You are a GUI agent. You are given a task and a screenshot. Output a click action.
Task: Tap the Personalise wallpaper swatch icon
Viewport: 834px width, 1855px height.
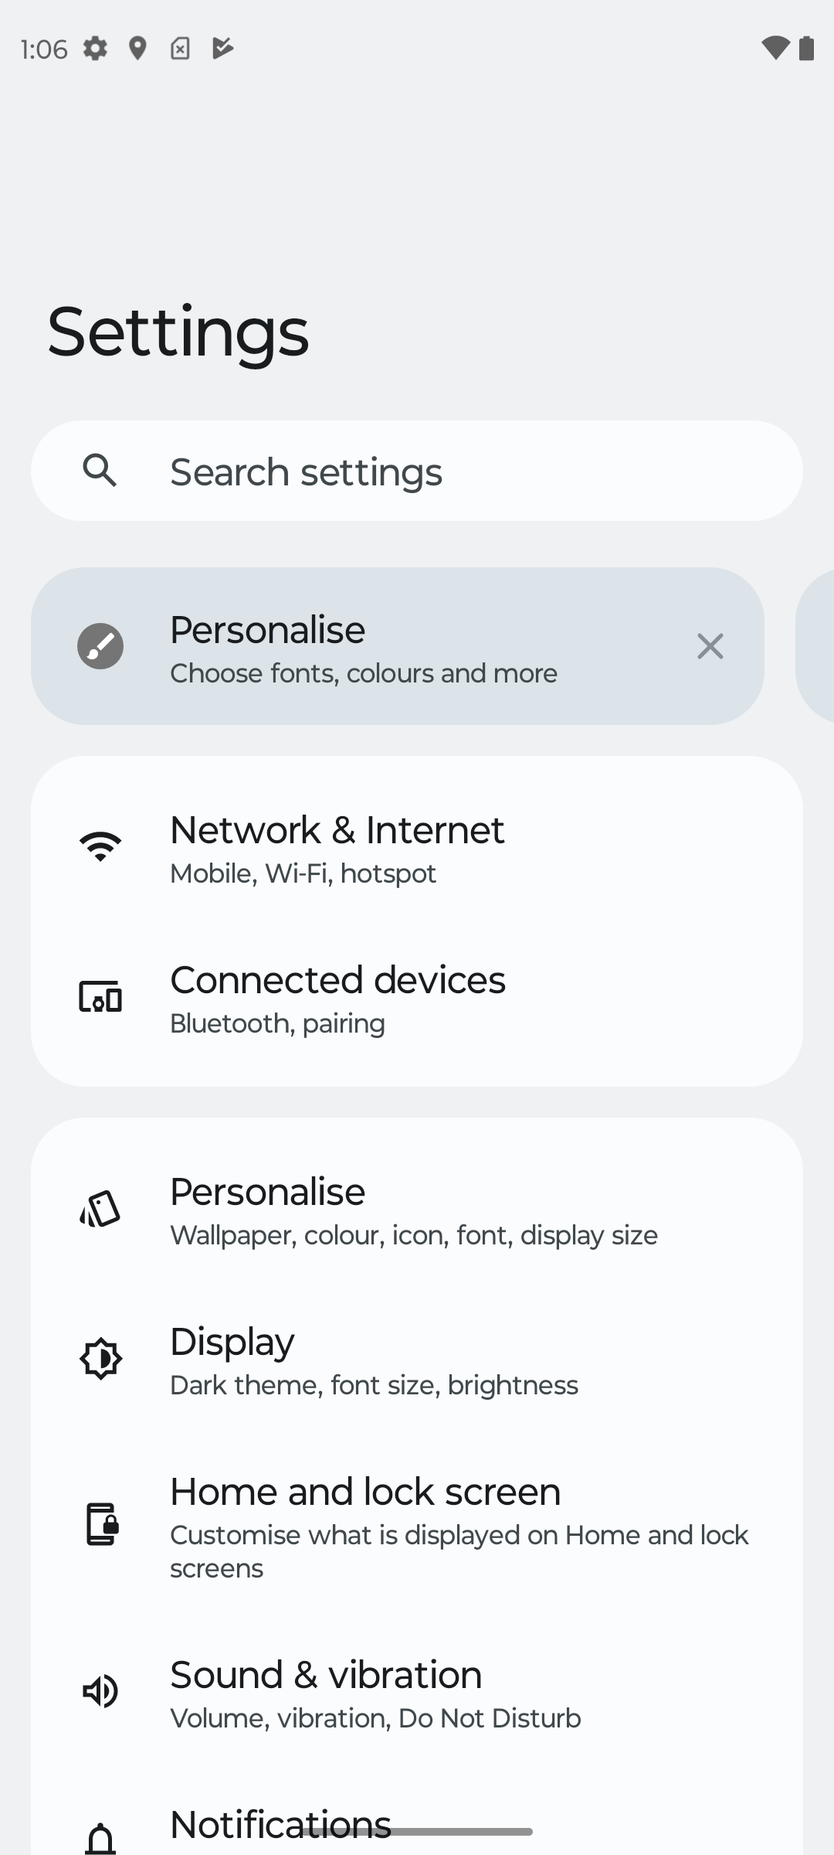click(x=100, y=1209)
